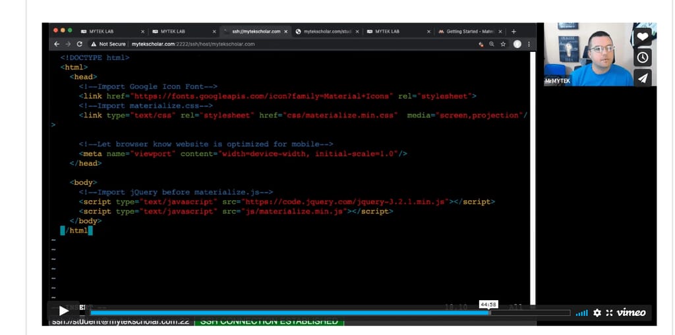The image size is (675, 335).
Task: Click the browser back arrow in the recording
Action: pos(57,44)
